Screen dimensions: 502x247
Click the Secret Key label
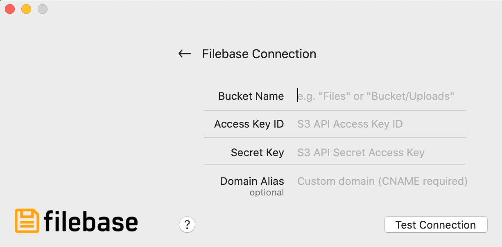257,153
